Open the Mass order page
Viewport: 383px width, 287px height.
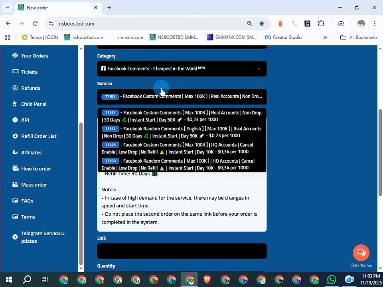[x=34, y=185]
